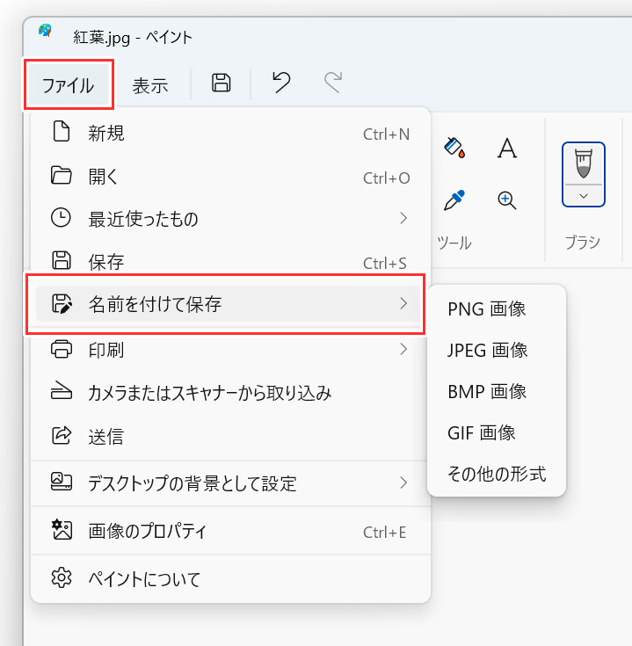This screenshot has width=632, height=646.
Task: Select the Fill bucket tool
Action: [x=454, y=148]
